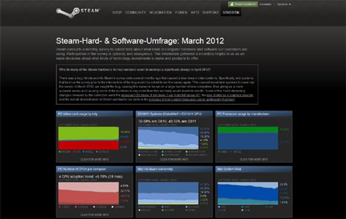Click the CPUs per computer red chart
Image resolution: width=346 pixels, height=219 pixels.
coord(89,194)
